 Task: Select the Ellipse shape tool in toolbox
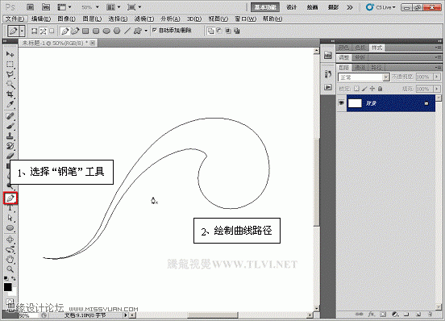(x=10, y=228)
